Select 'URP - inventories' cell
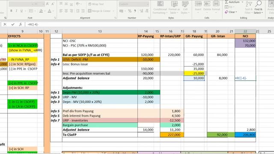The image size is (274, 154). 100,120
